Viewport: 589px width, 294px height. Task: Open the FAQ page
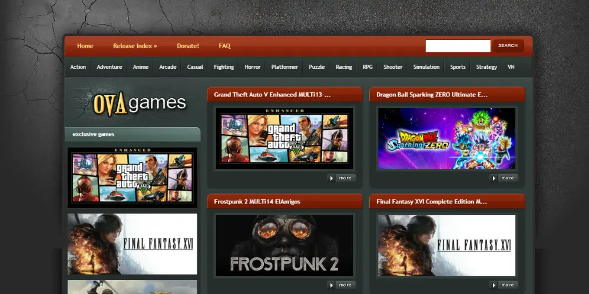coord(224,46)
